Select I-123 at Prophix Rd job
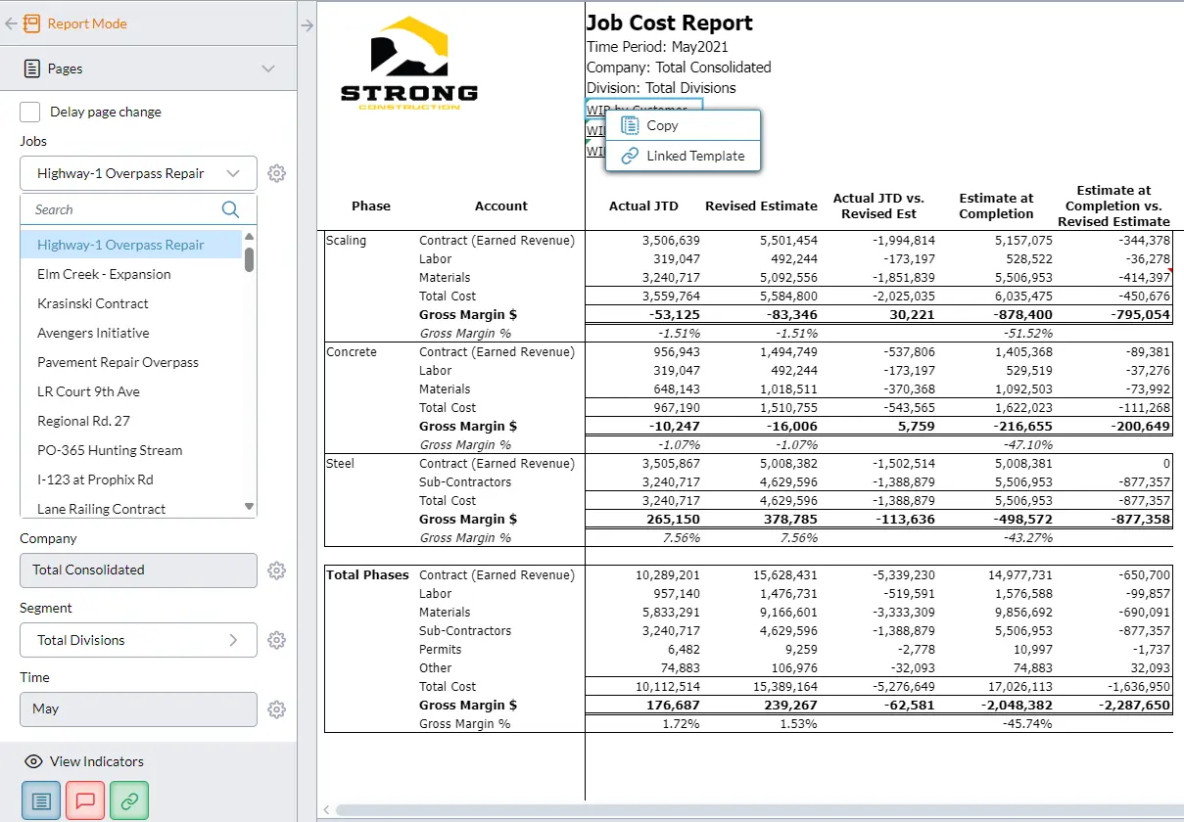1184x822 pixels. pyautogui.click(x=131, y=479)
